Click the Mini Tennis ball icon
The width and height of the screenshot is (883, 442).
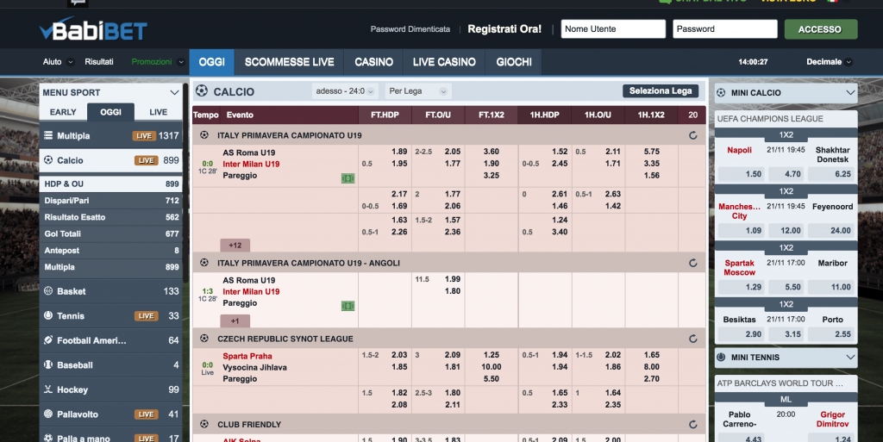[721, 357]
